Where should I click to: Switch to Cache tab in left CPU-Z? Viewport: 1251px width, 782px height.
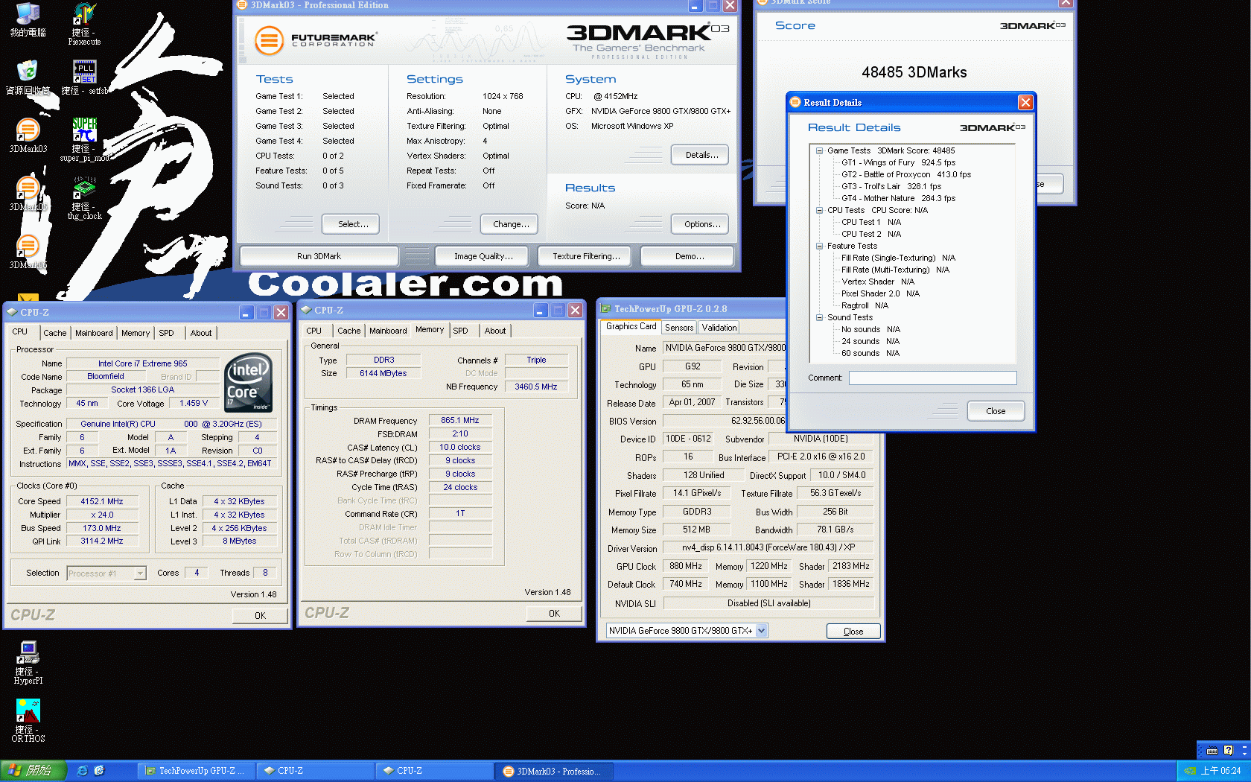tap(54, 333)
